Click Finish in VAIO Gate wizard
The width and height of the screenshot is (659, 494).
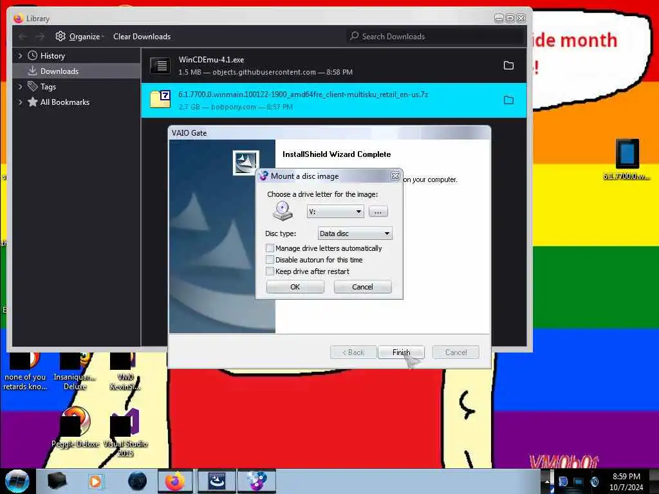click(401, 352)
